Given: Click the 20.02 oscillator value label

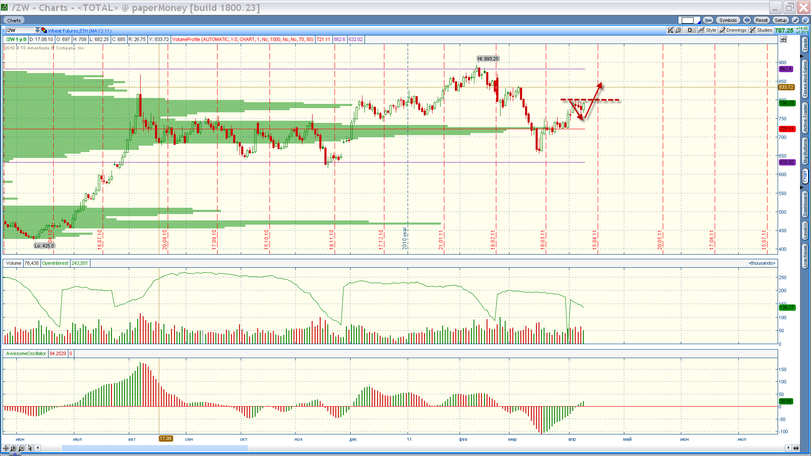Looking at the screenshot, I should (786, 401).
